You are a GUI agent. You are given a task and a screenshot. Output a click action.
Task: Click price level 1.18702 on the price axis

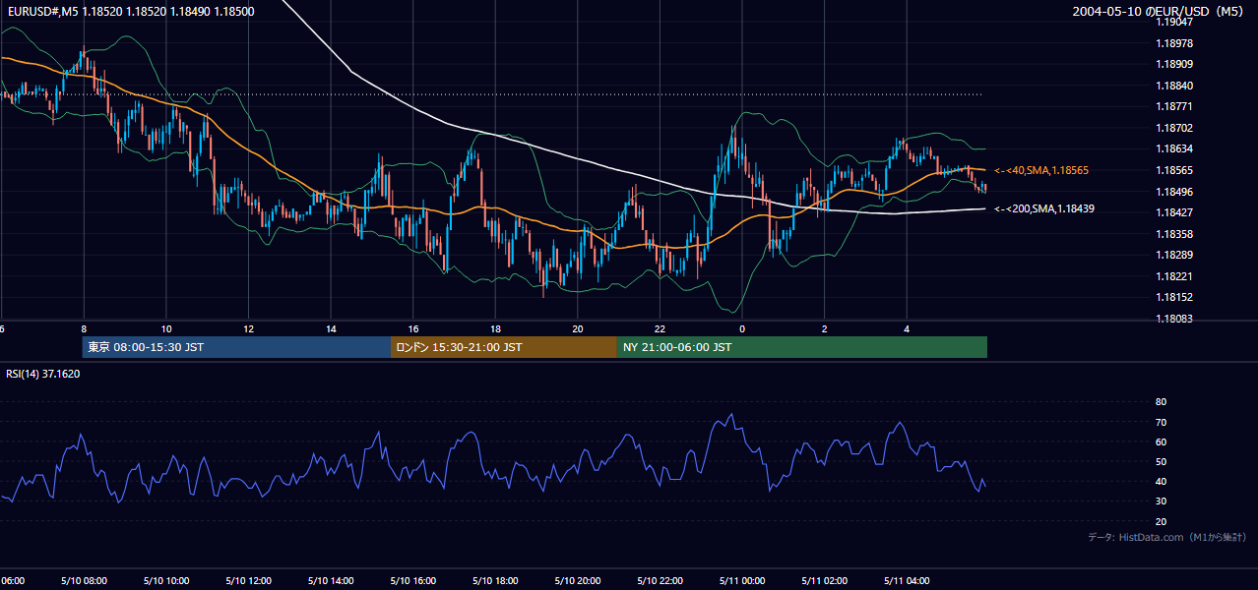tap(1173, 128)
